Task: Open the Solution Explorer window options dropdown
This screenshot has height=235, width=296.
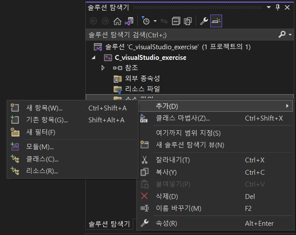Action: 269,7
